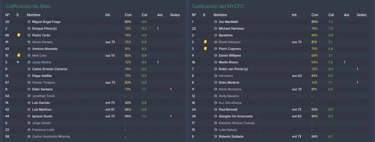Click info icon next to Miguel Ángel Fraga
This screenshot has height=142, width=375.
coord(29,22)
